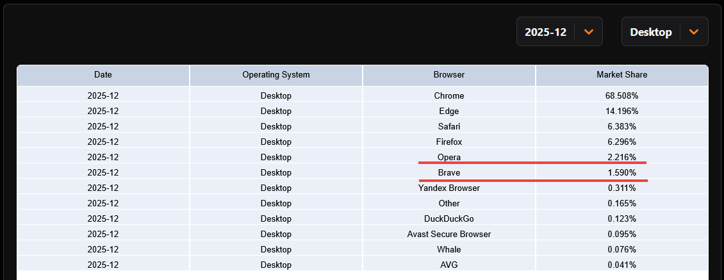The image size is (724, 280).
Task: Click the Whale browser cell
Action: click(449, 249)
